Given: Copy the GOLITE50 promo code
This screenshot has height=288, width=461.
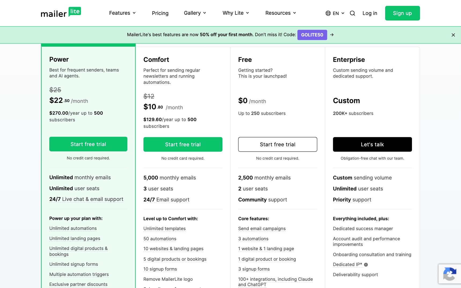Looking at the screenshot, I should (312, 35).
